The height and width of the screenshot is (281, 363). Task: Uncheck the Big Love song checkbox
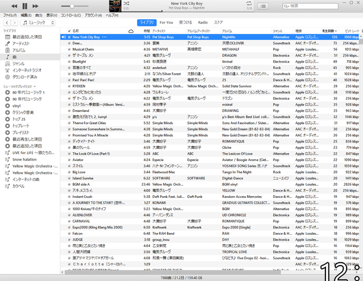(x=69, y=172)
